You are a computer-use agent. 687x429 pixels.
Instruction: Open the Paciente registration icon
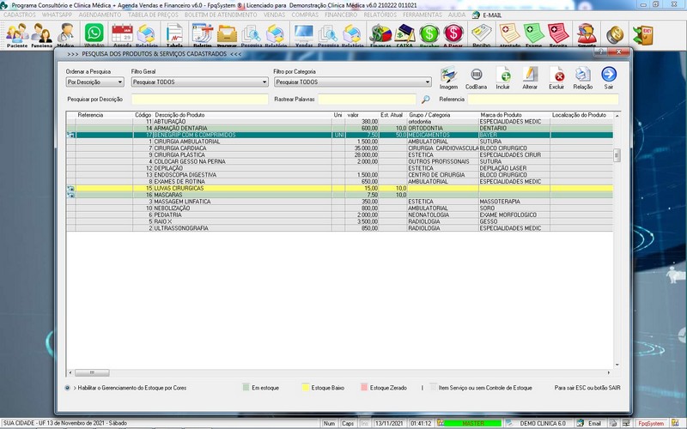[17, 34]
